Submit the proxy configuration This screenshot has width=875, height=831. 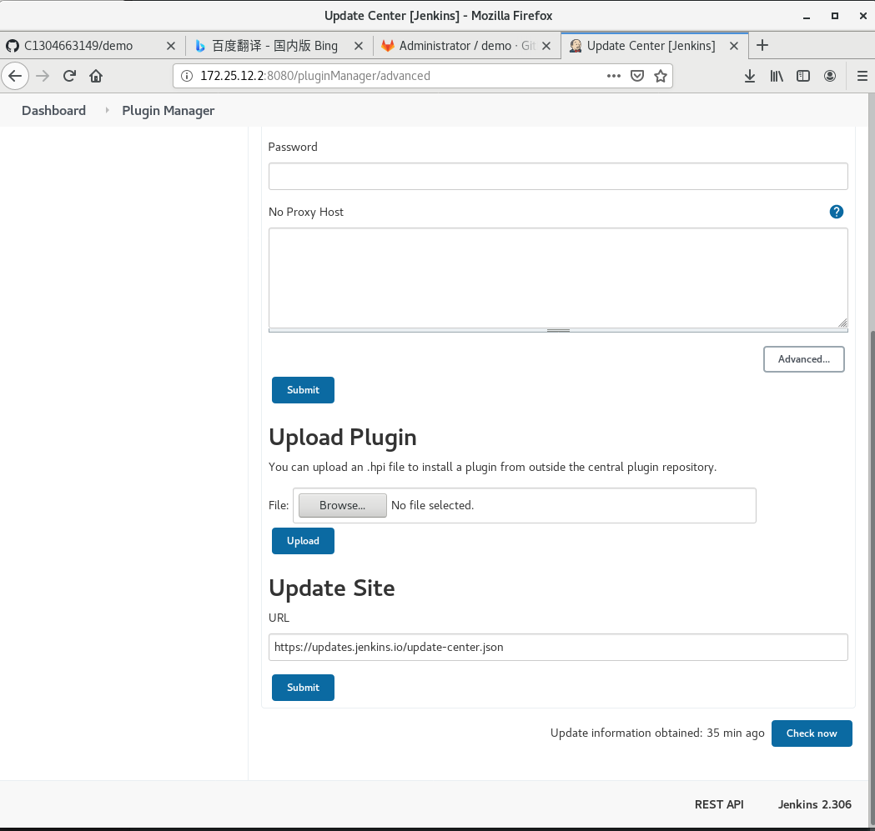(303, 390)
